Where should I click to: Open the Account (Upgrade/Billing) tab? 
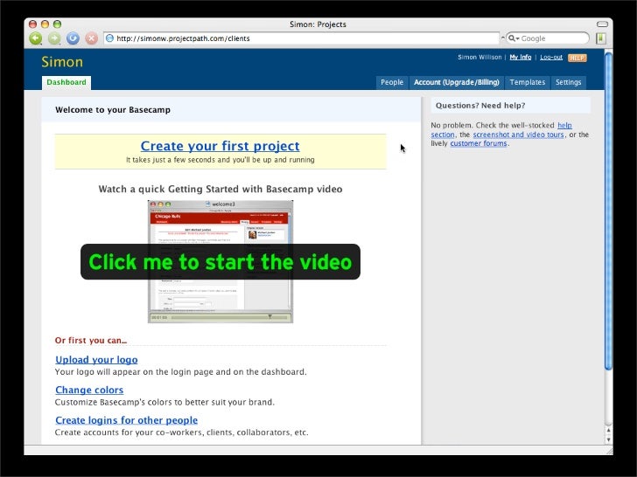point(456,83)
